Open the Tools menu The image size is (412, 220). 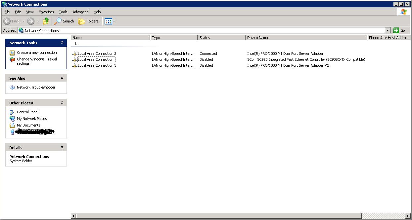click(63, 12)
